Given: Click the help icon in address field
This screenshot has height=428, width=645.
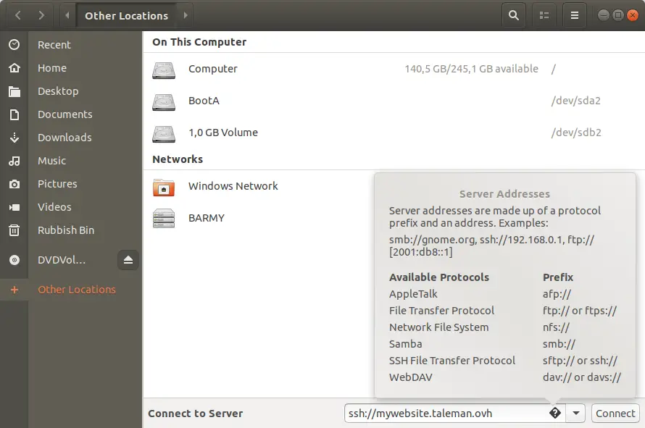Looking at the screenshot, I should tap(554, 414).
